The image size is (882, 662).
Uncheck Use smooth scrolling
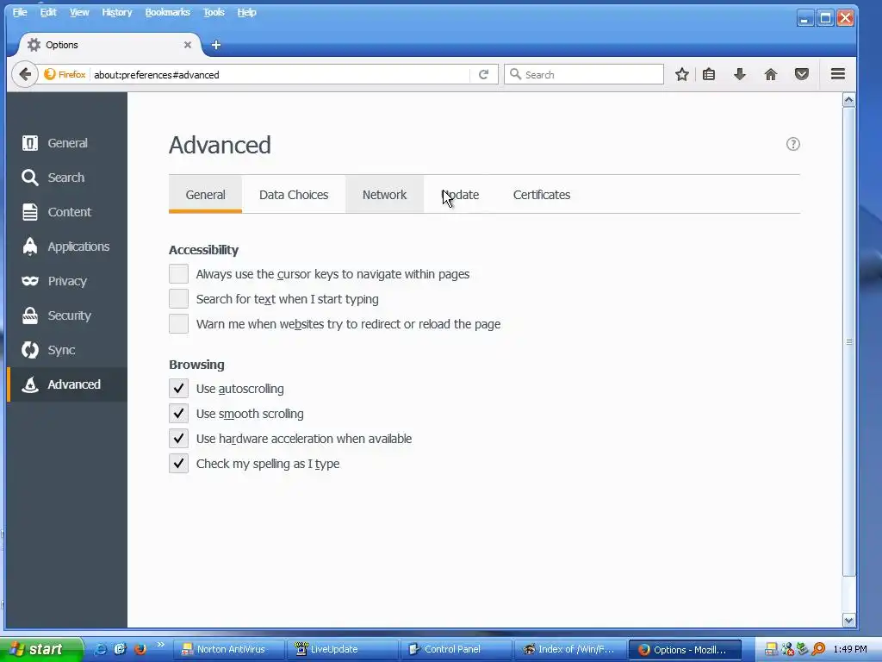tap(178, 413)
